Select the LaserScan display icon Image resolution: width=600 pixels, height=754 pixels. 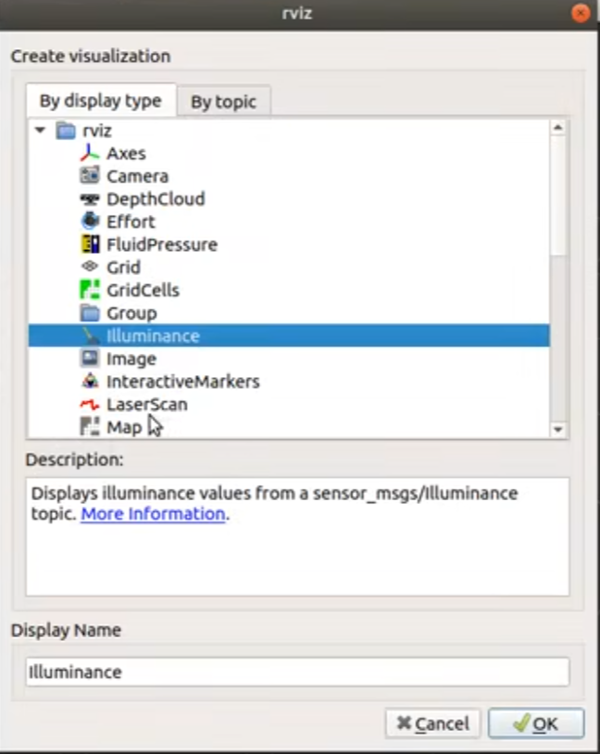90,404
